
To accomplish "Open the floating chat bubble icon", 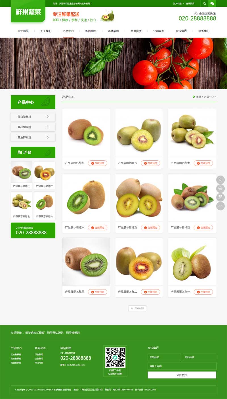I will 220,189.
